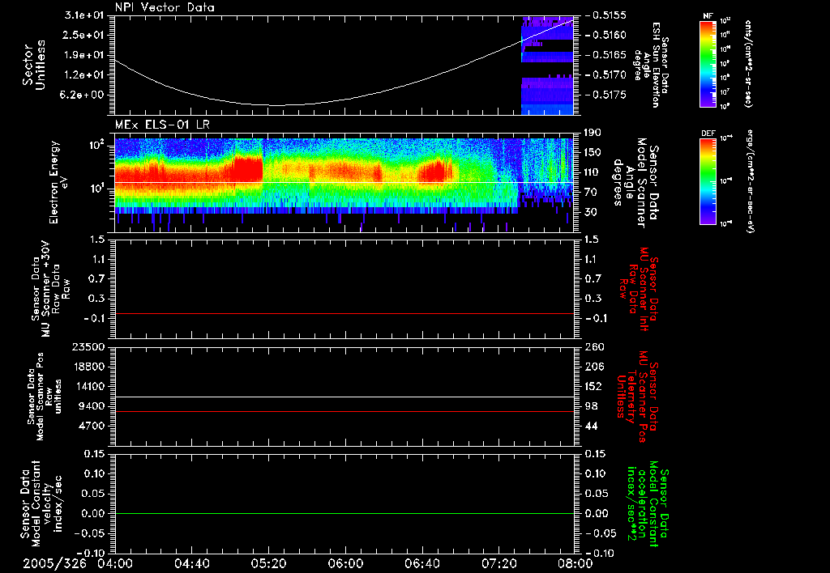Click the 'Electron Energy eV' axis title
Screen dimensions: 830x573
[58, 182]
